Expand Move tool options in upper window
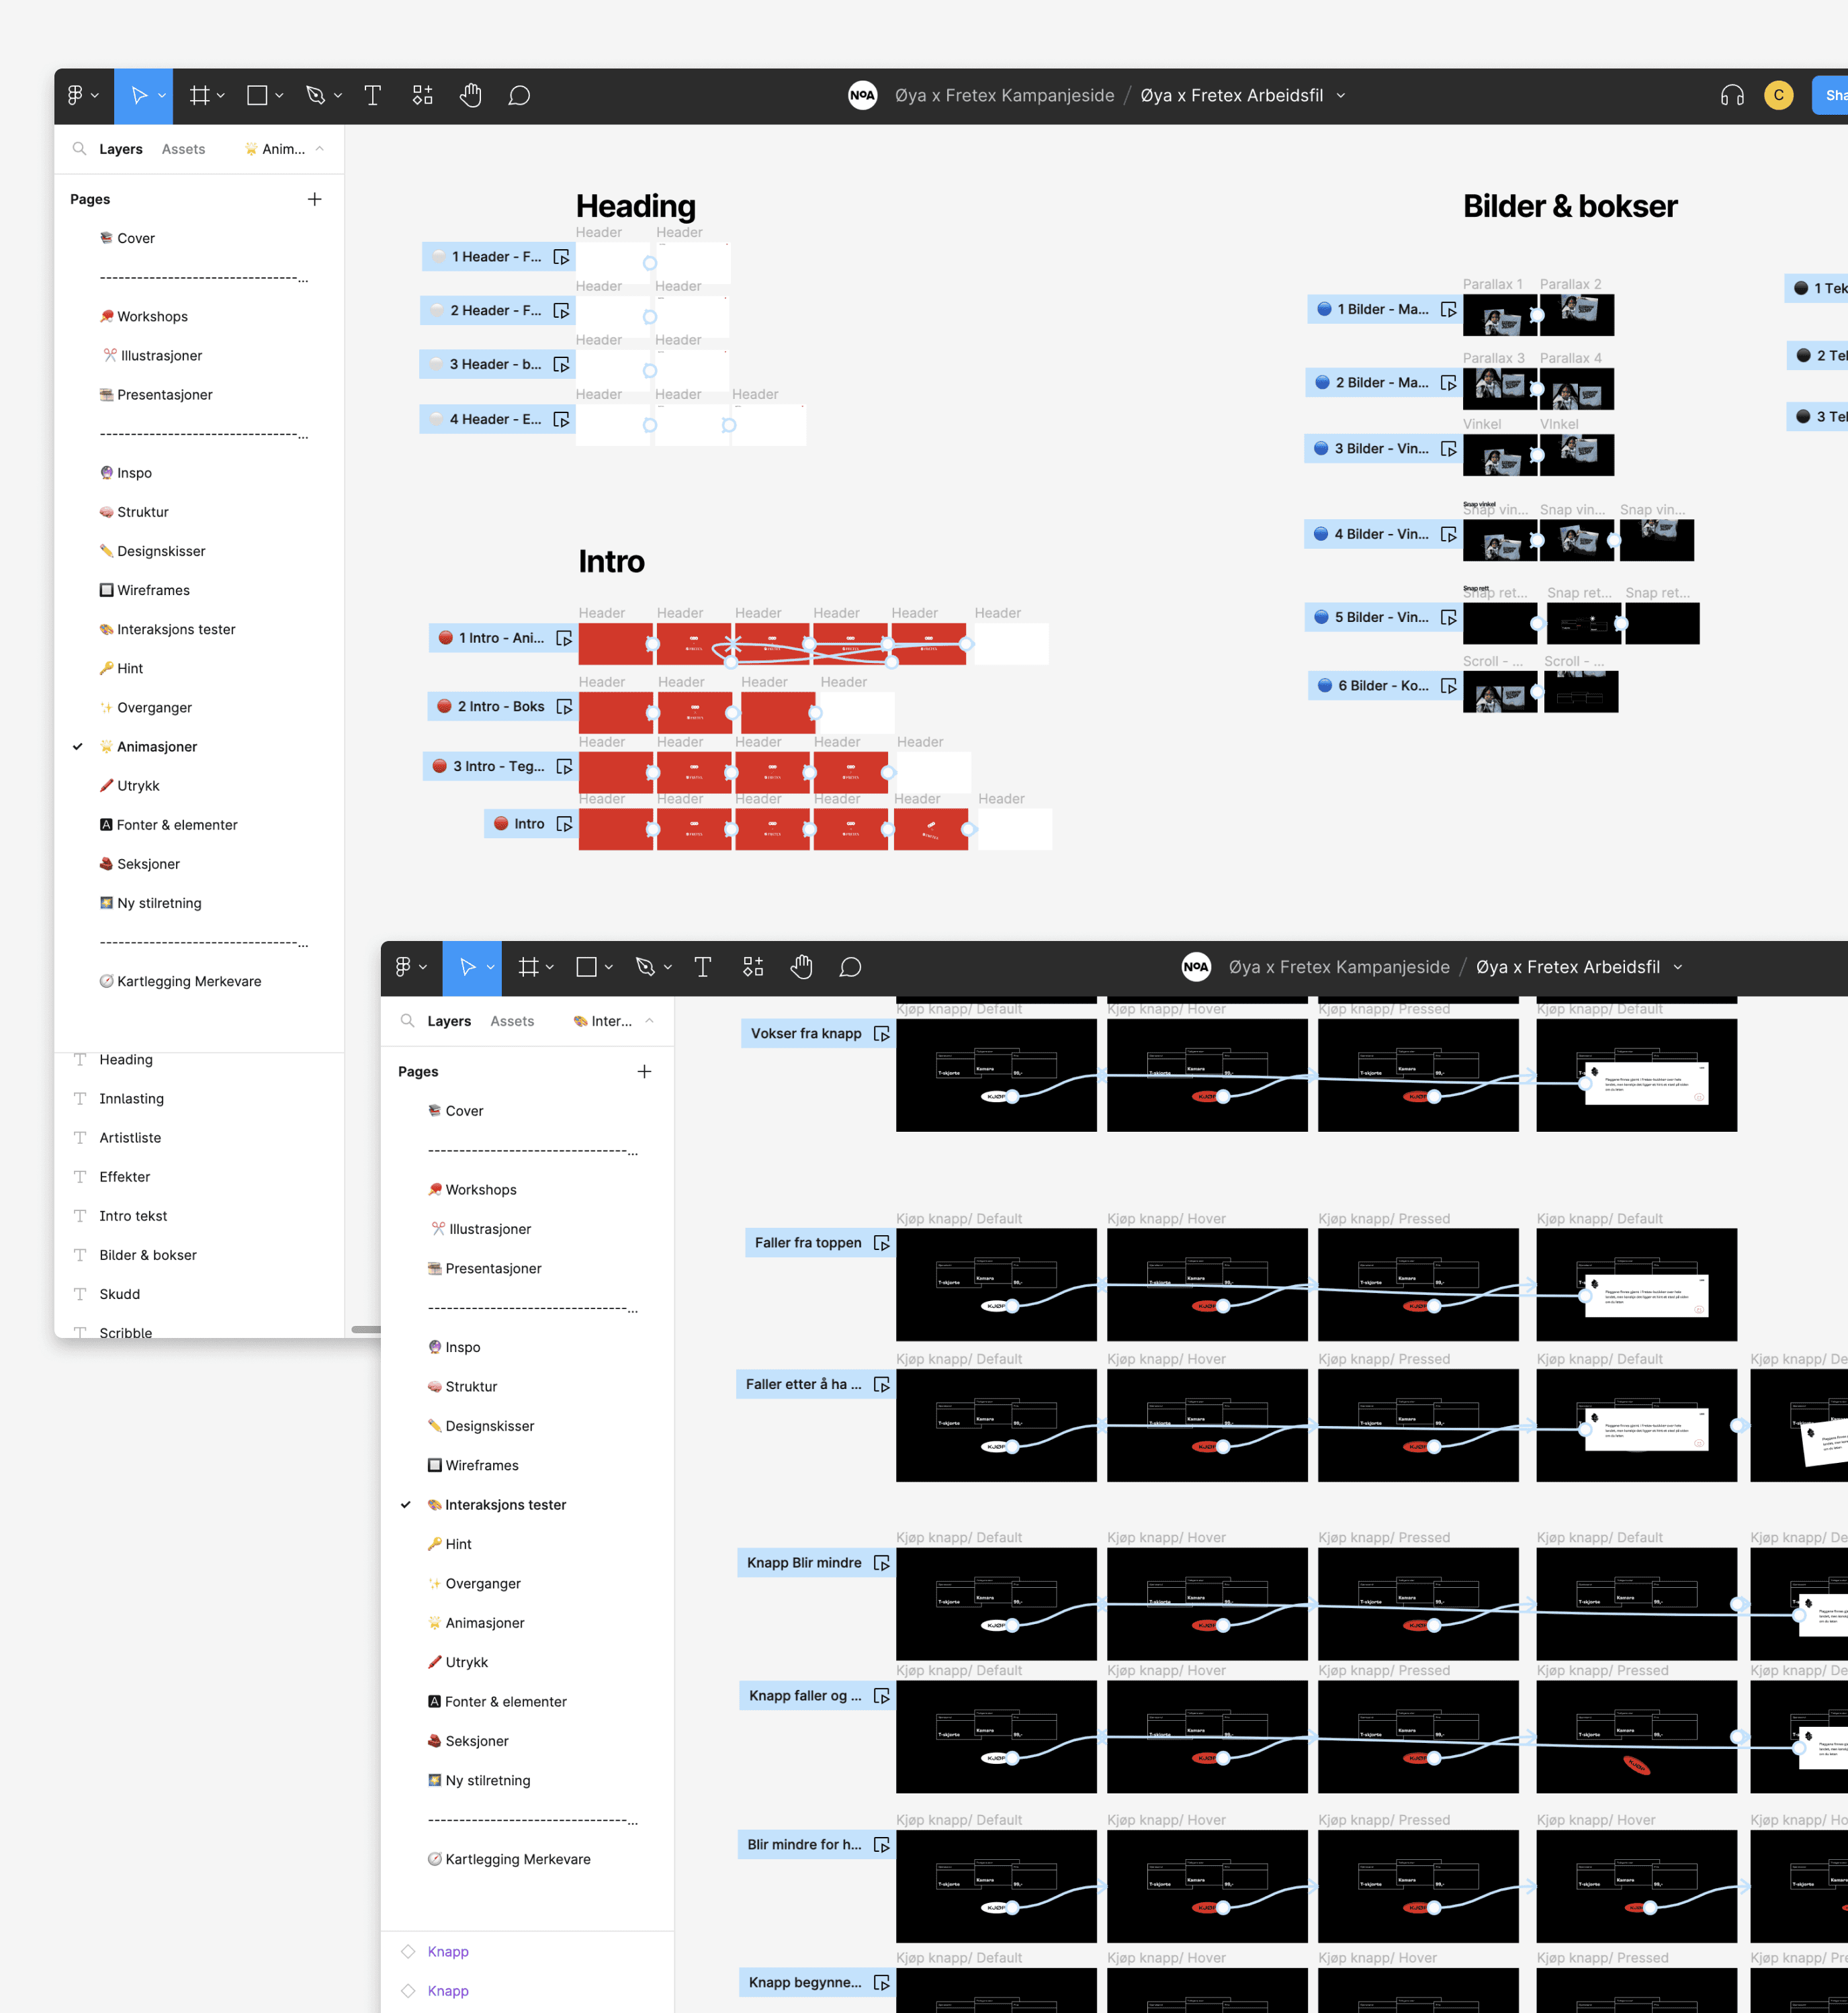The image size is (1848, 2013). [x=161, y=96]
